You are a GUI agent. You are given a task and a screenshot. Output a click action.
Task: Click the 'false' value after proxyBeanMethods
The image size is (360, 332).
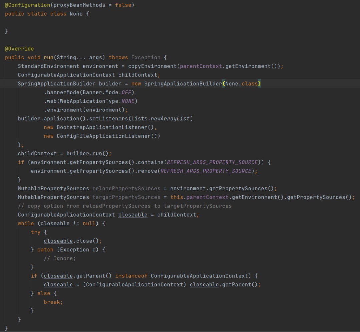click(123, 5)
